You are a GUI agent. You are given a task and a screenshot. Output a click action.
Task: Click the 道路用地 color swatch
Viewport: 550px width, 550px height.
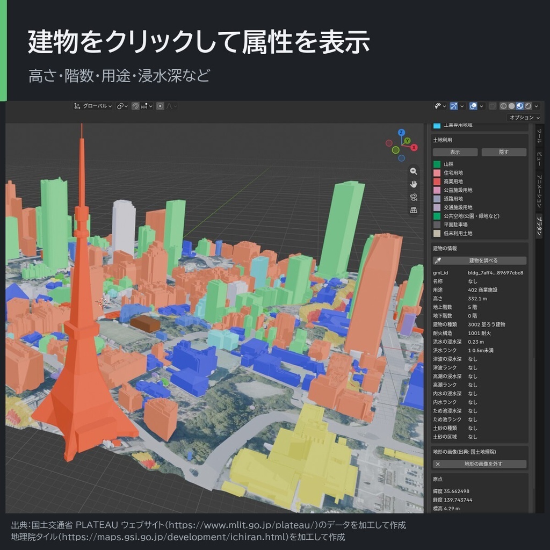pos(437,199)
